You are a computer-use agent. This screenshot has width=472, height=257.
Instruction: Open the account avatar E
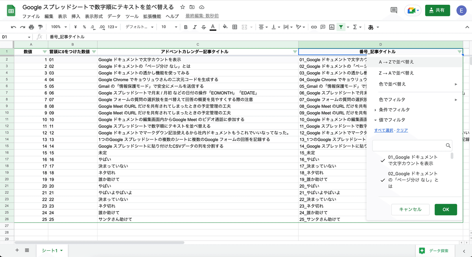point(461,11)
